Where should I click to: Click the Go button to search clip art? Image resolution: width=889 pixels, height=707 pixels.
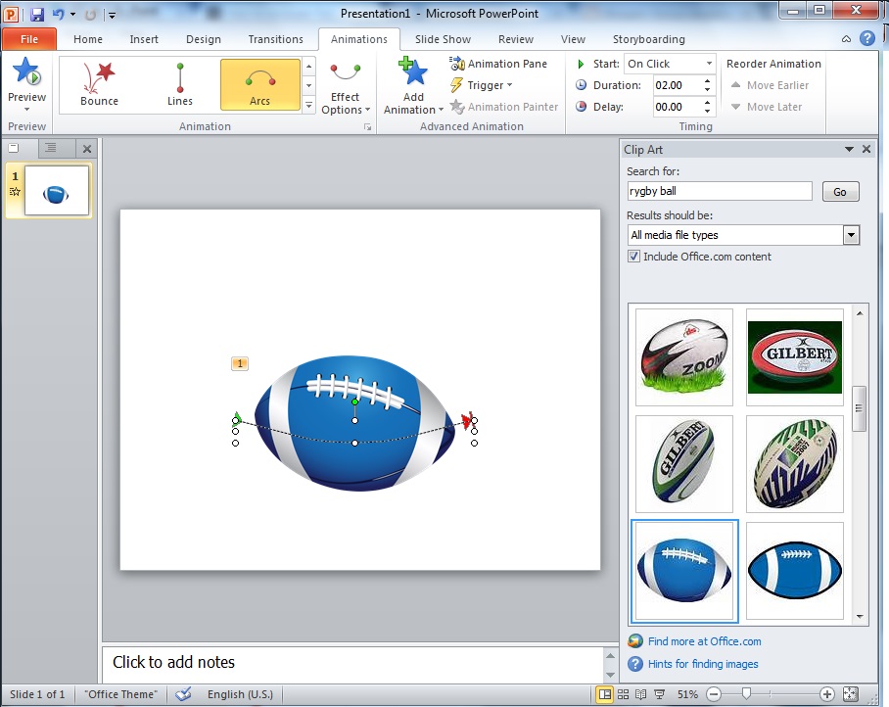coord(840,191)
